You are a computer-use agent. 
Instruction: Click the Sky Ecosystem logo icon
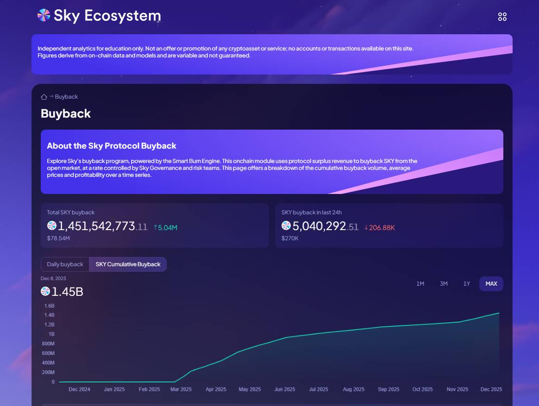tap(44, 15)
